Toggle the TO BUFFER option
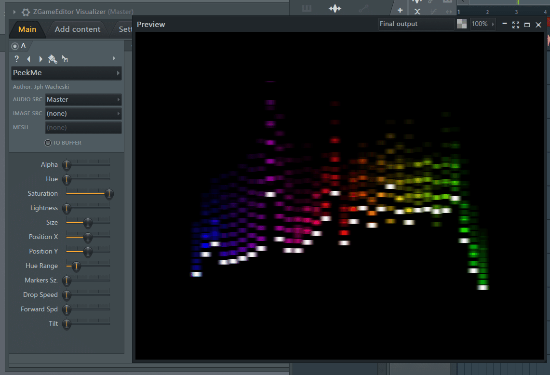550x375 pixels. tap(48, 143)
